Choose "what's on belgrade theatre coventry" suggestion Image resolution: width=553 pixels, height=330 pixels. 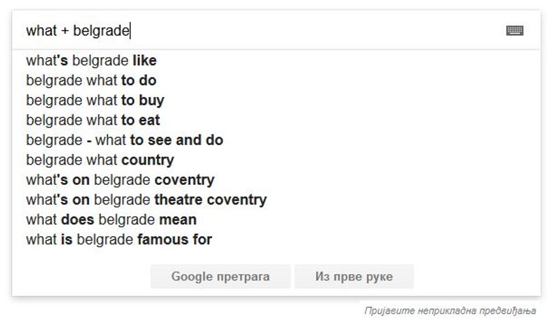point(146,200)
